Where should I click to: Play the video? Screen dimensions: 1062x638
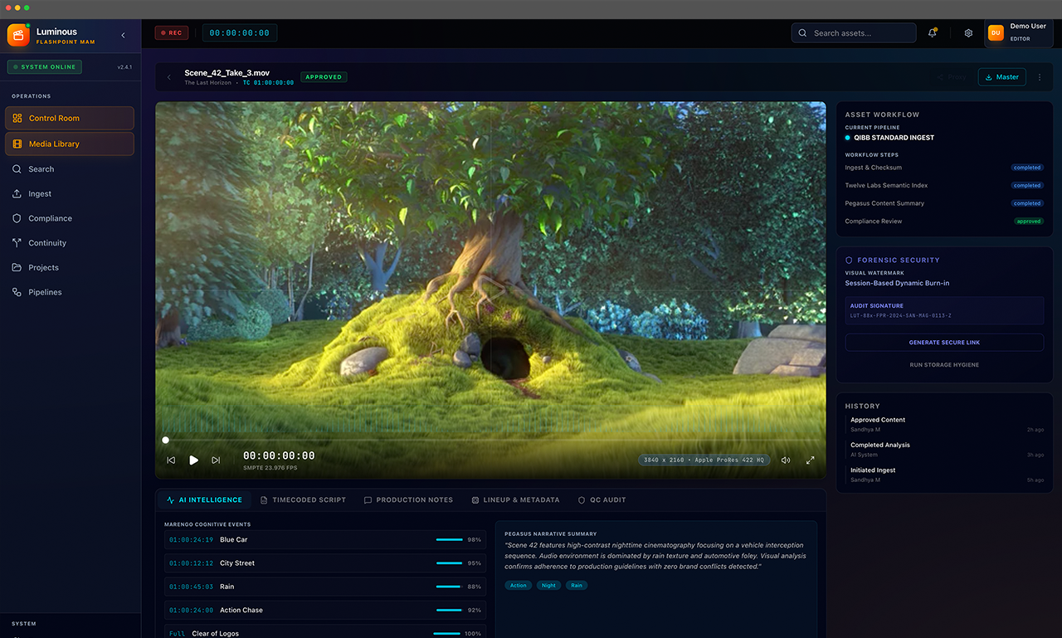pyautogui.click(x=193, y=460)
